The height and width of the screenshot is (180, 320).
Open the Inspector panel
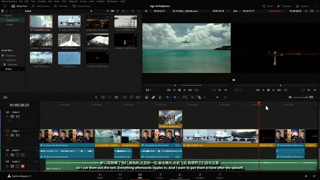coord(302,6)
